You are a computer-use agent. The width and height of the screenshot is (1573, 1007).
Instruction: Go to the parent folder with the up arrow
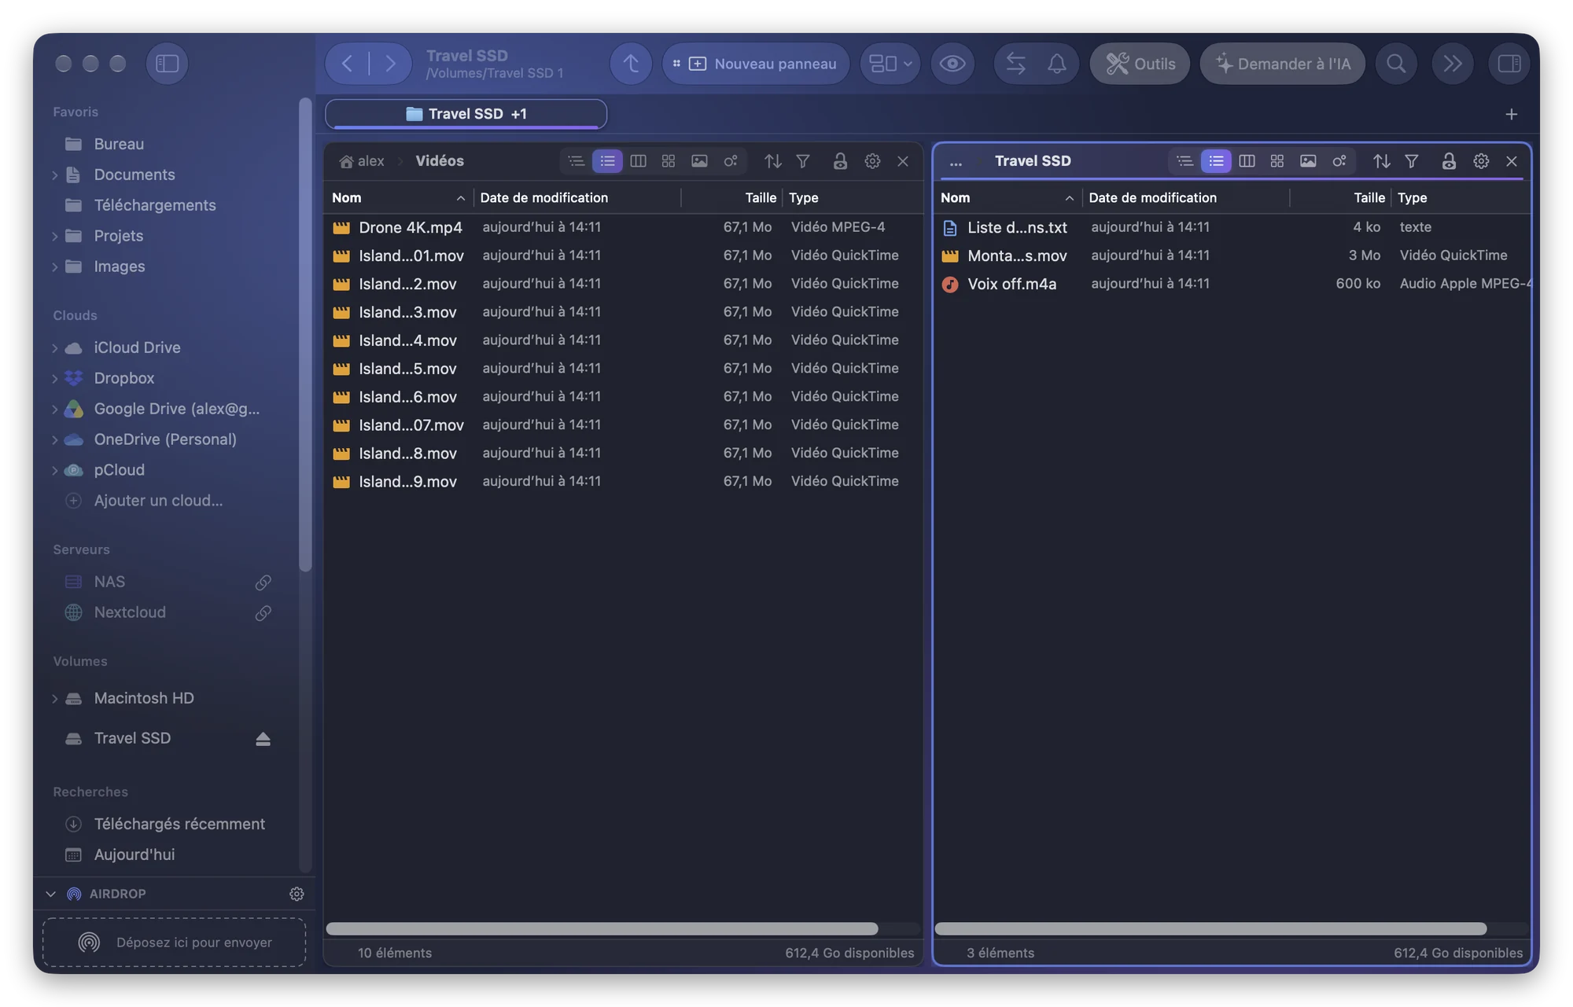pyautogui.click(x=631, y=63)
